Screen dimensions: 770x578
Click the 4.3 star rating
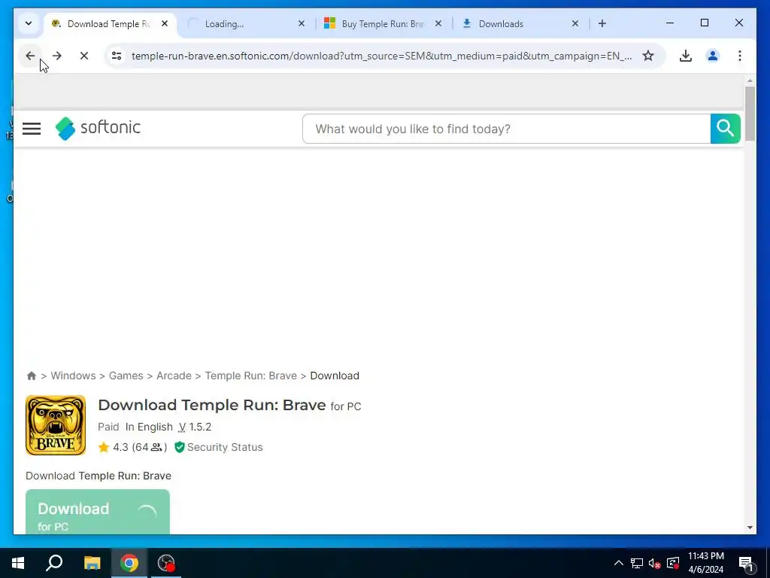point(114,447)
